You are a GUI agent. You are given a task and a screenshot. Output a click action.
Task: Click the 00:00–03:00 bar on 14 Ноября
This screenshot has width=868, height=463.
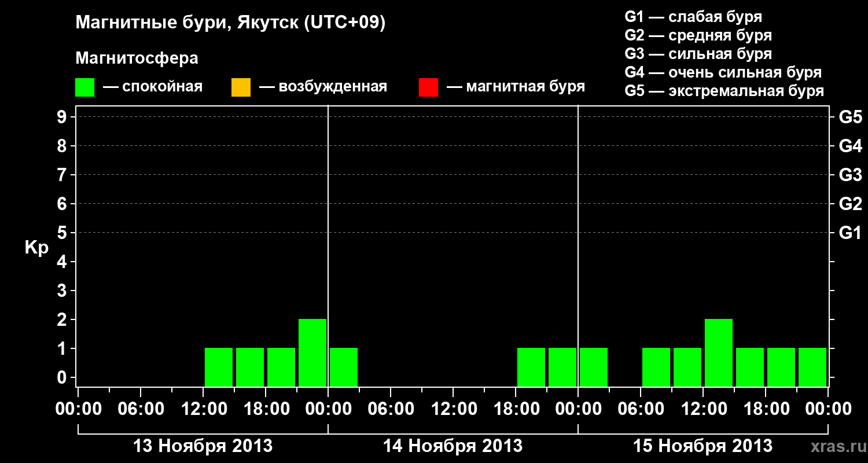[344, 367]
